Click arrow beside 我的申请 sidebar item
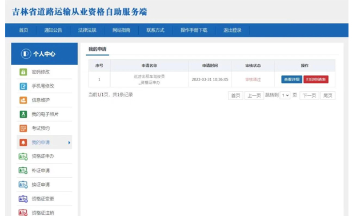Image resolution: width=352 pixels, height=216 pixels. coord(69,143)
